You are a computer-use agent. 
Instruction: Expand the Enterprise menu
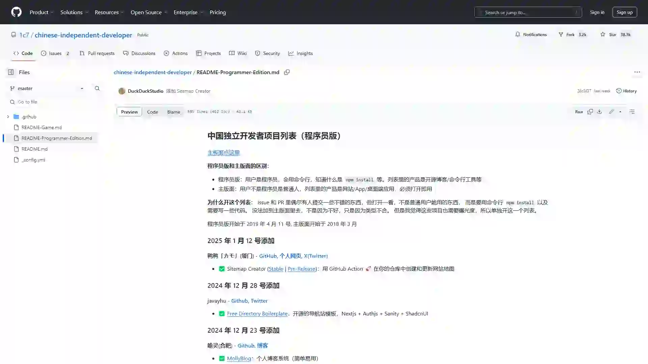click(x=188, y=12)
